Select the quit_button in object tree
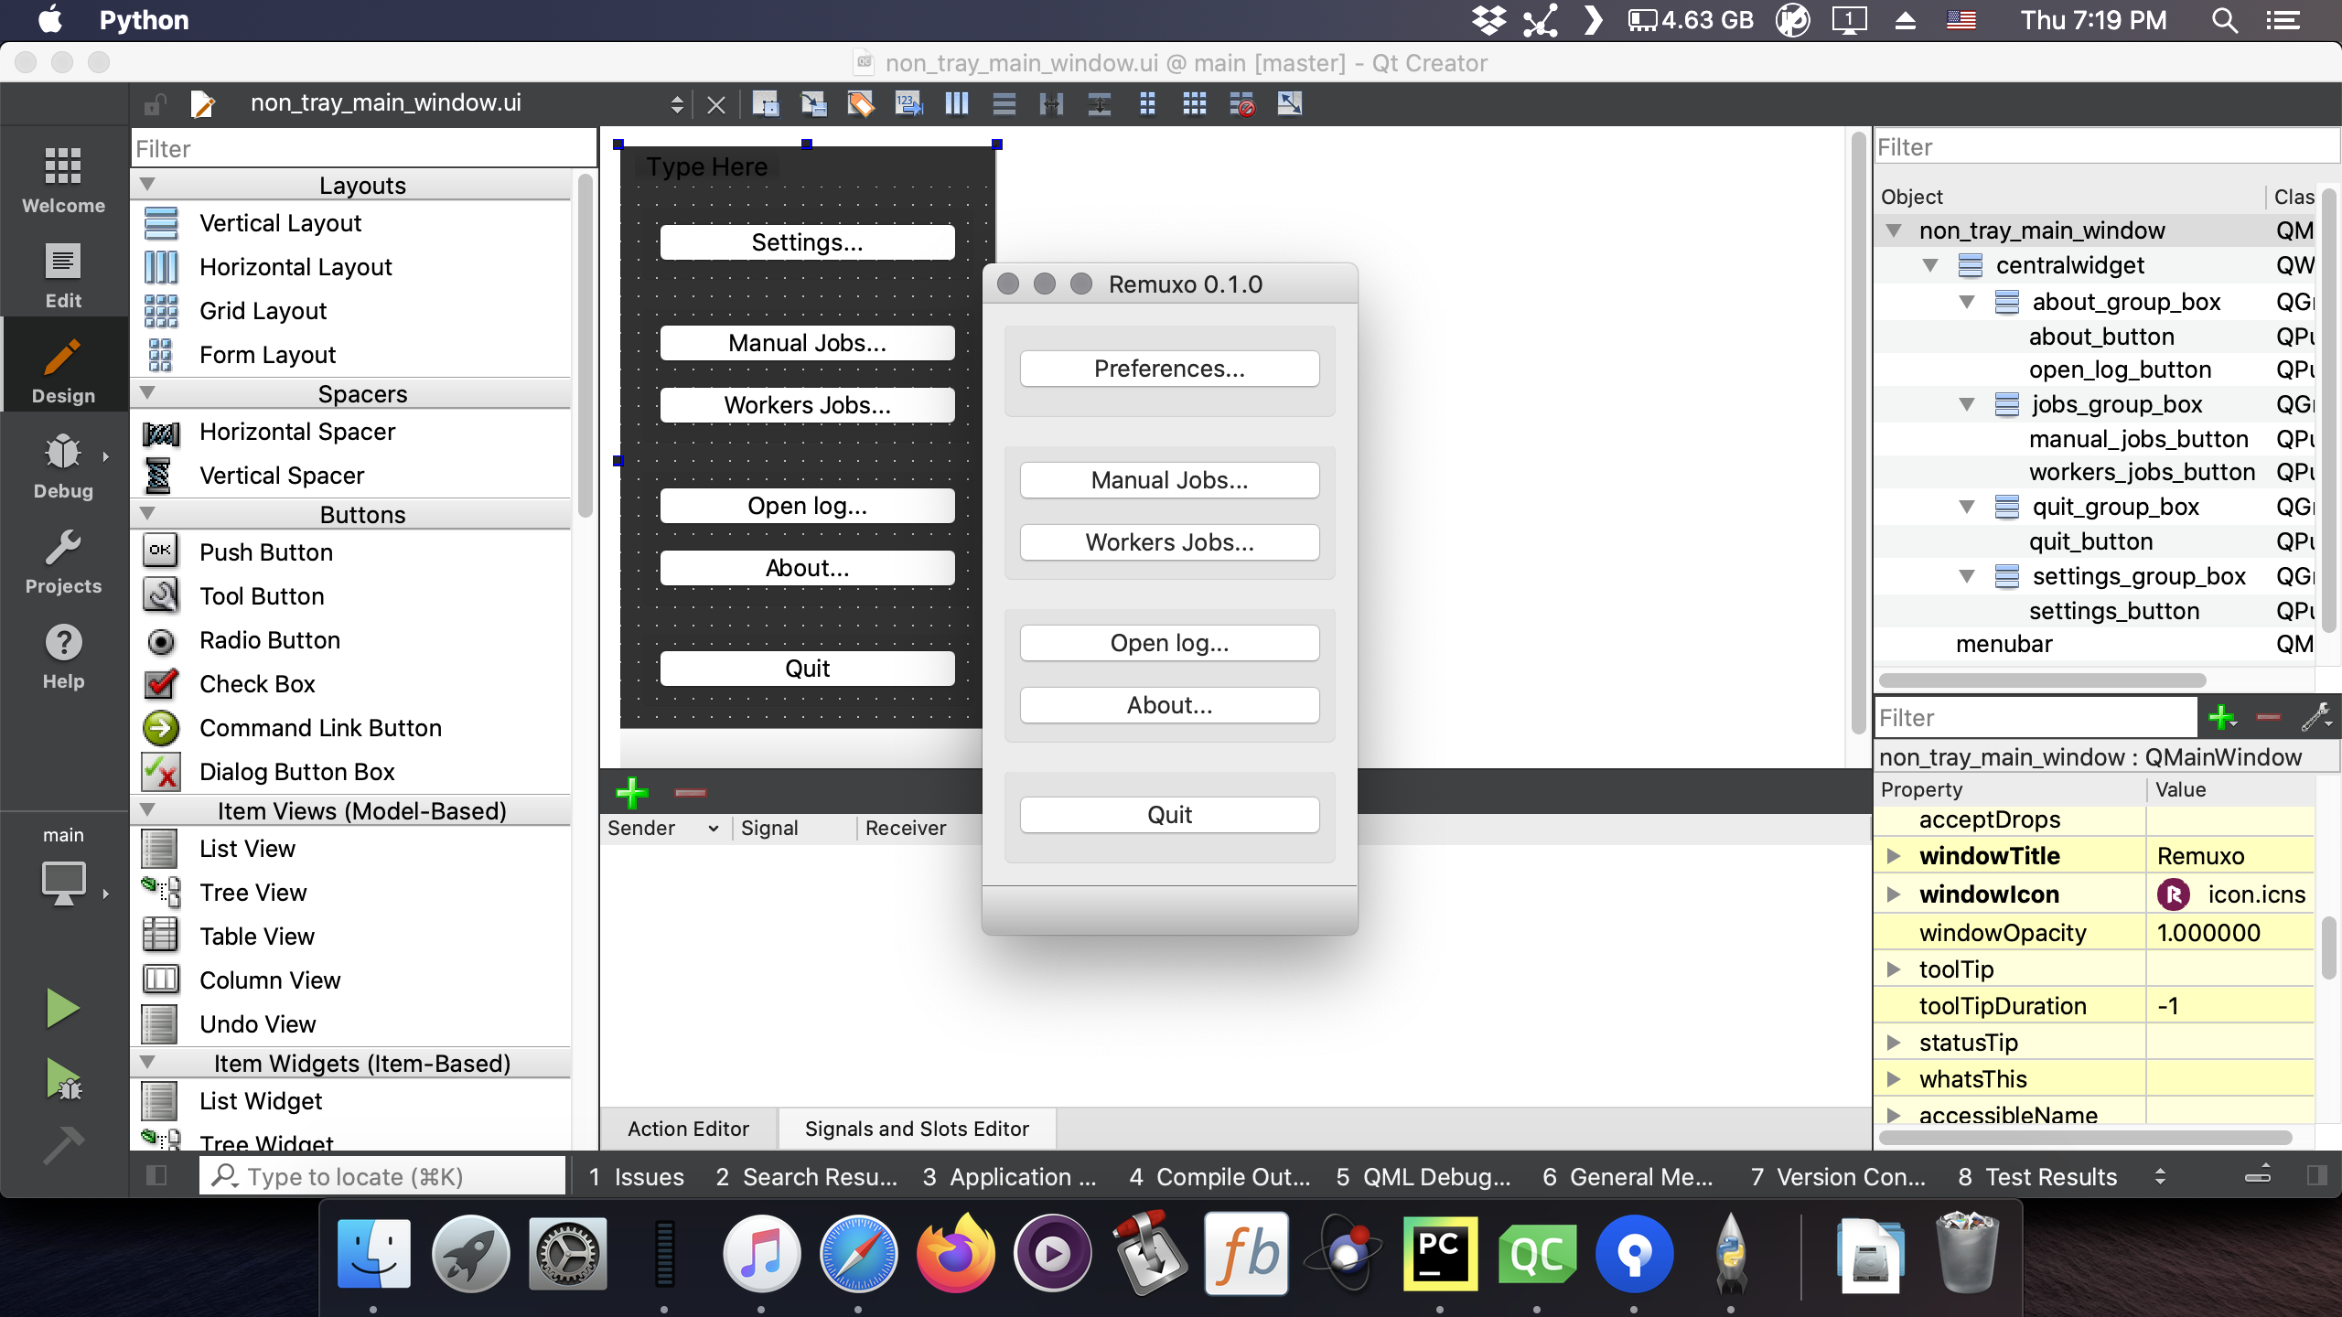 pos(2092,541)
